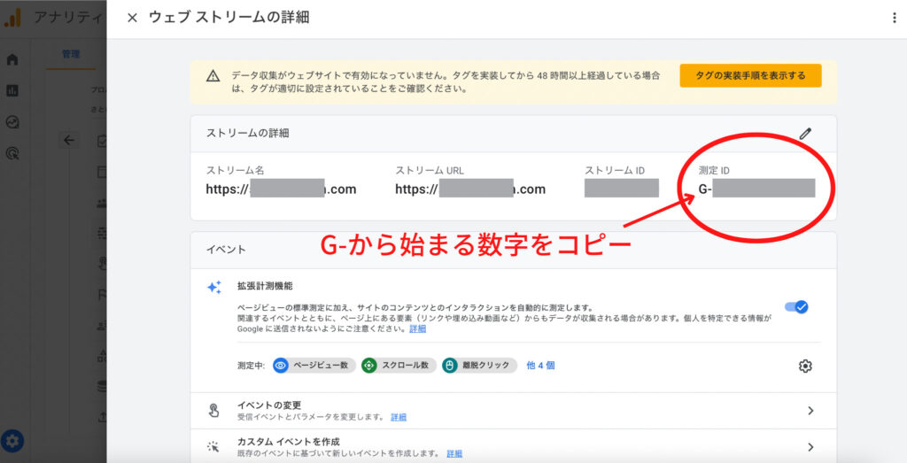Click the Home icon in left sidebar
This screenshot has height=463, width=907.
(12, 60)
